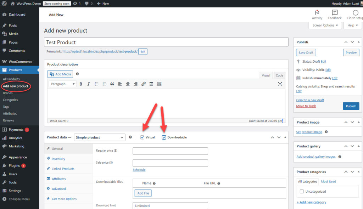Screen dimensions: 363x209
Task: Align text left
Action: point(120,84)
